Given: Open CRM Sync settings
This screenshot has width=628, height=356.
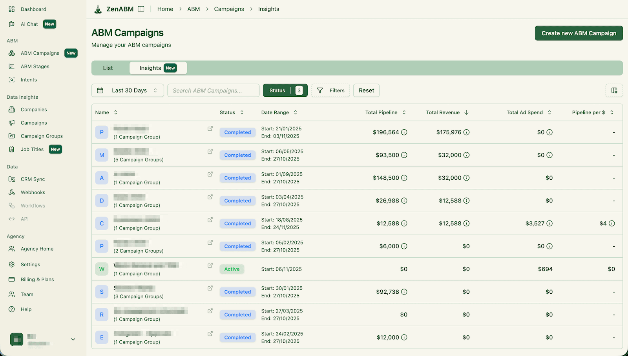Looking at the screenshot, I should pos(33,179).
